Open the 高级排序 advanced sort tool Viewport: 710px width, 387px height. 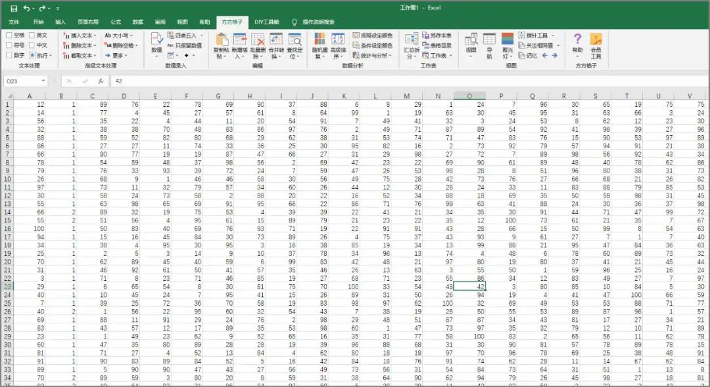coord(339,47)
